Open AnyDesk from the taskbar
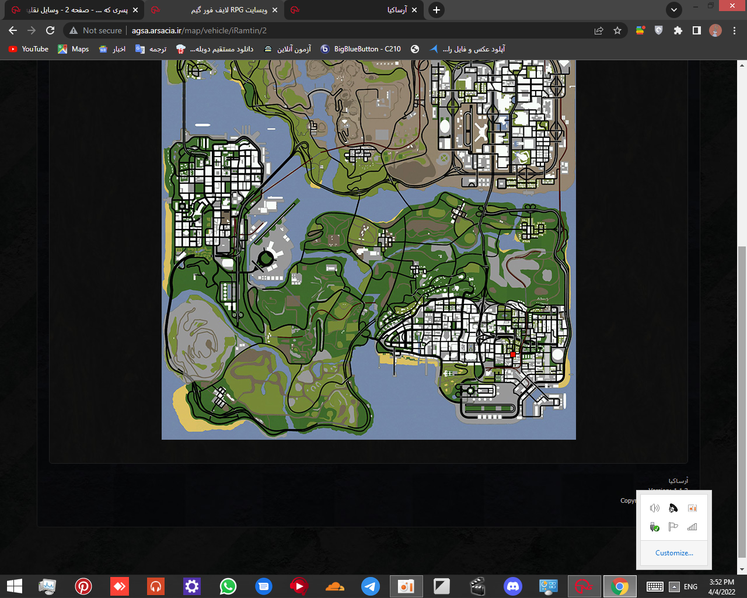The image size is (747, 598). (120, 586)
